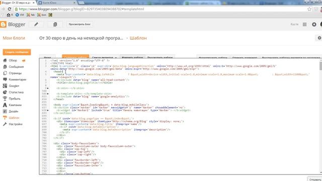The image size is (322, 181).
Task: Click the google-analytics include line
Action: click(x=93, y=97)
